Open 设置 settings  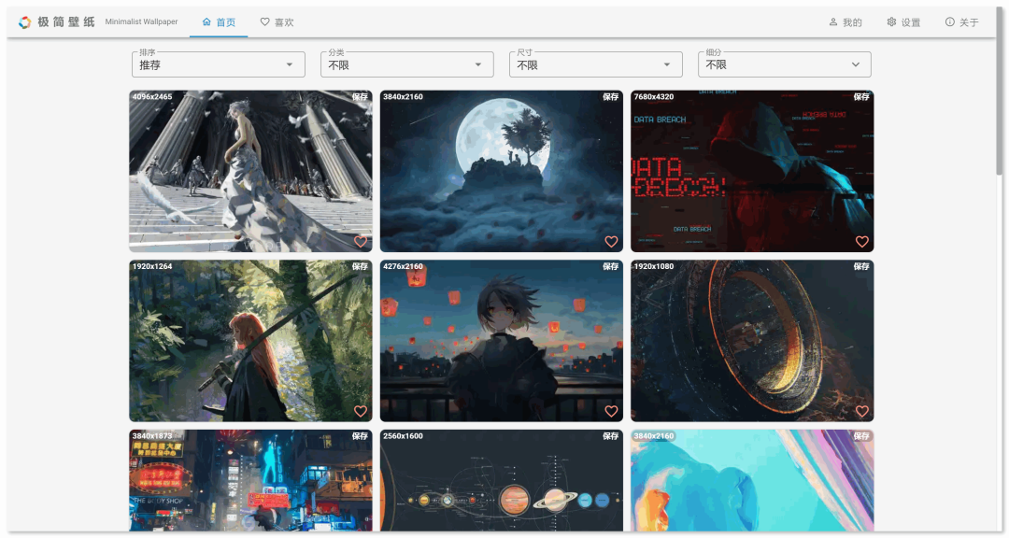903,22
